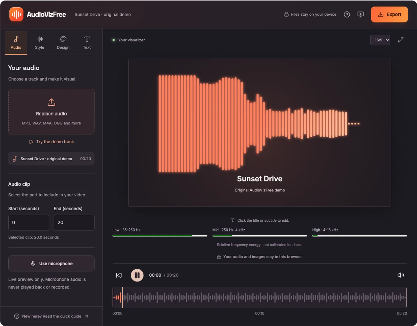Screen dimensions: 417x326
Task: Click the lock icon by Files stay on your device
Action: point(287,15)
